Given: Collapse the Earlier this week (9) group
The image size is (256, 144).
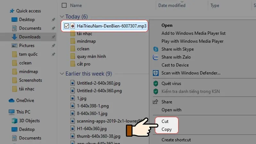Looking at the screenshot, I should click(62, 74).
